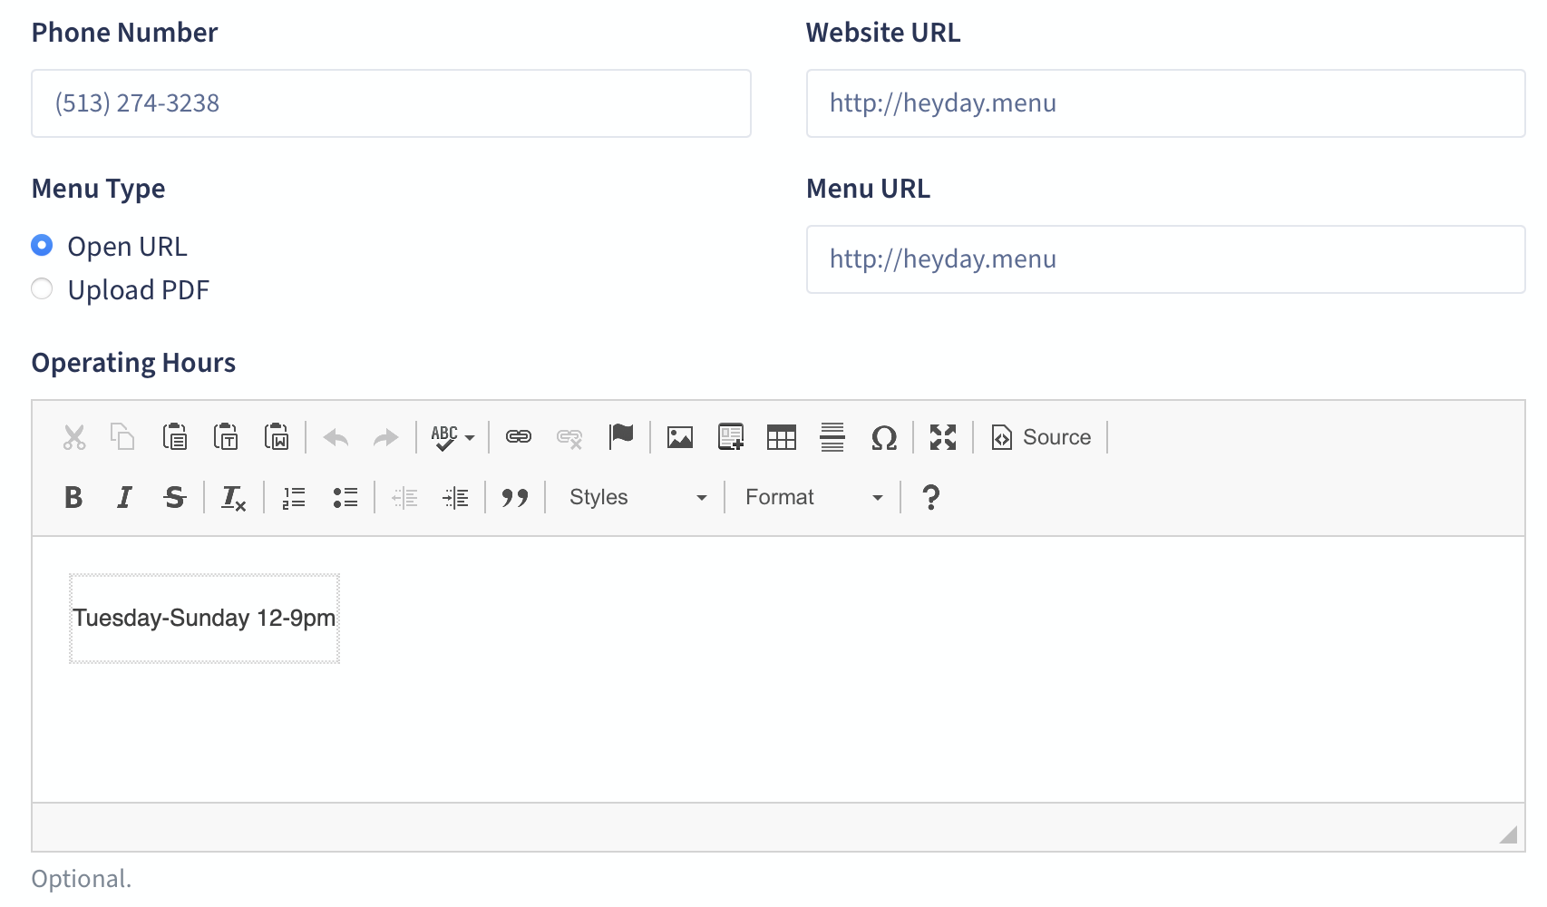The width and height of the screenshot is (1547, 907).
Task: Open the Styles dropdown
Action: [x=637, y=497]
